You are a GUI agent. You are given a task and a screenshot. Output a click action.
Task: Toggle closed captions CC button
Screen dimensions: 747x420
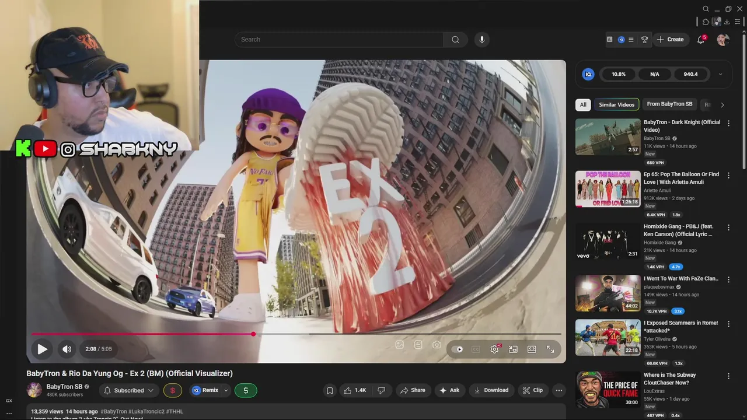pos(476,349)
